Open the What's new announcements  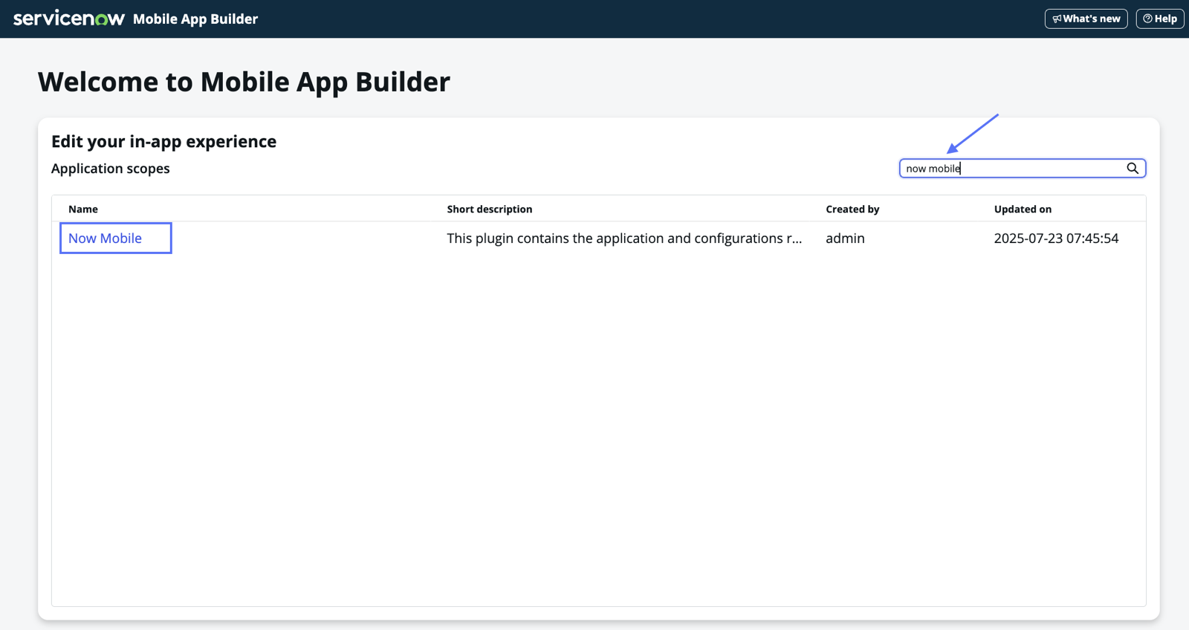[x=1086, y=19]
